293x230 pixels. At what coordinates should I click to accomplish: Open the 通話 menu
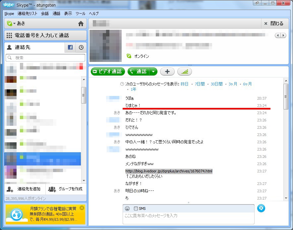point(56,14)
